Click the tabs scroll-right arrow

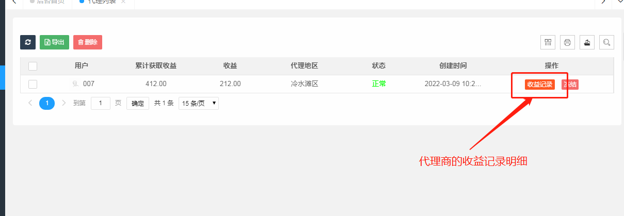602,2
